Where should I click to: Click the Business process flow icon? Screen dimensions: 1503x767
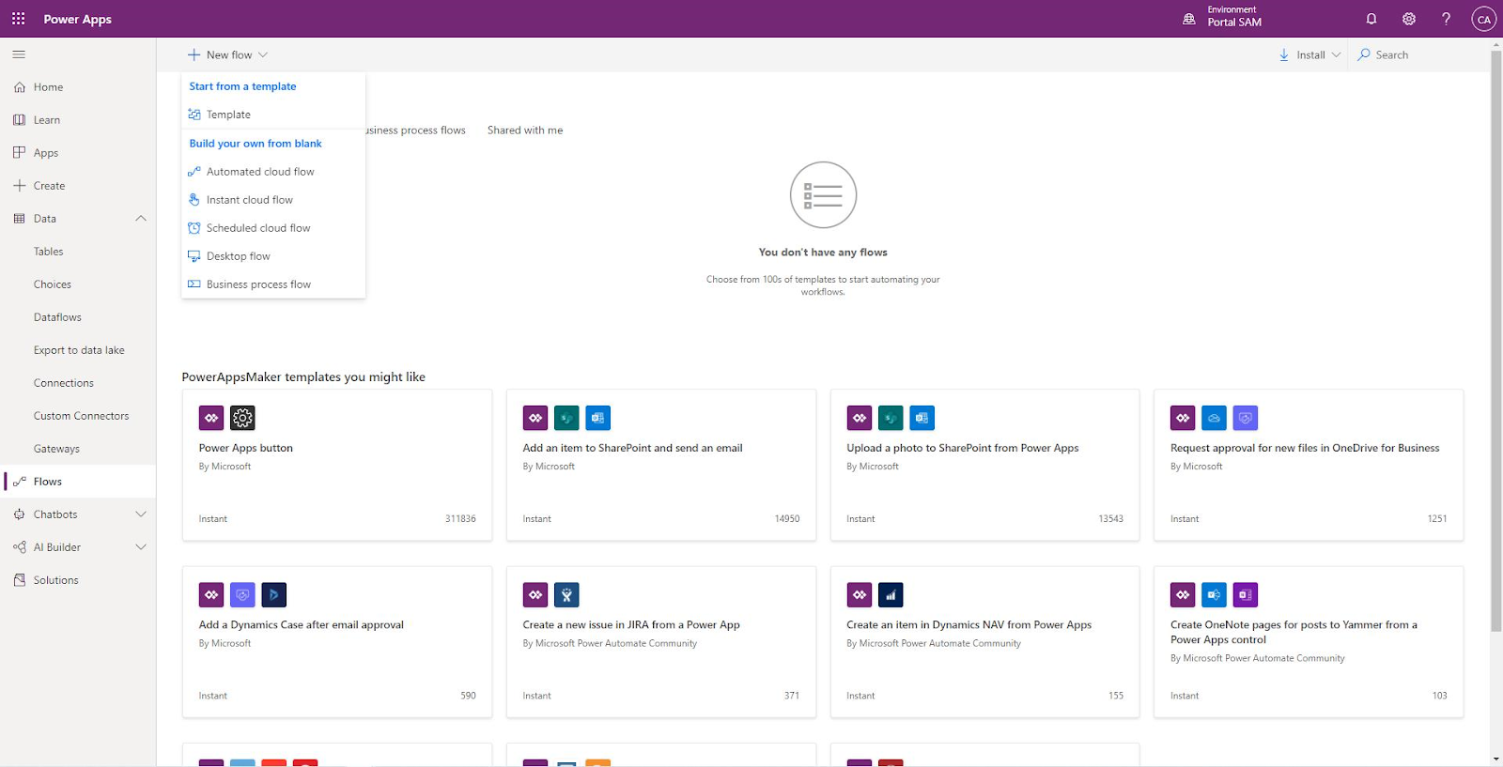[194, 284]
